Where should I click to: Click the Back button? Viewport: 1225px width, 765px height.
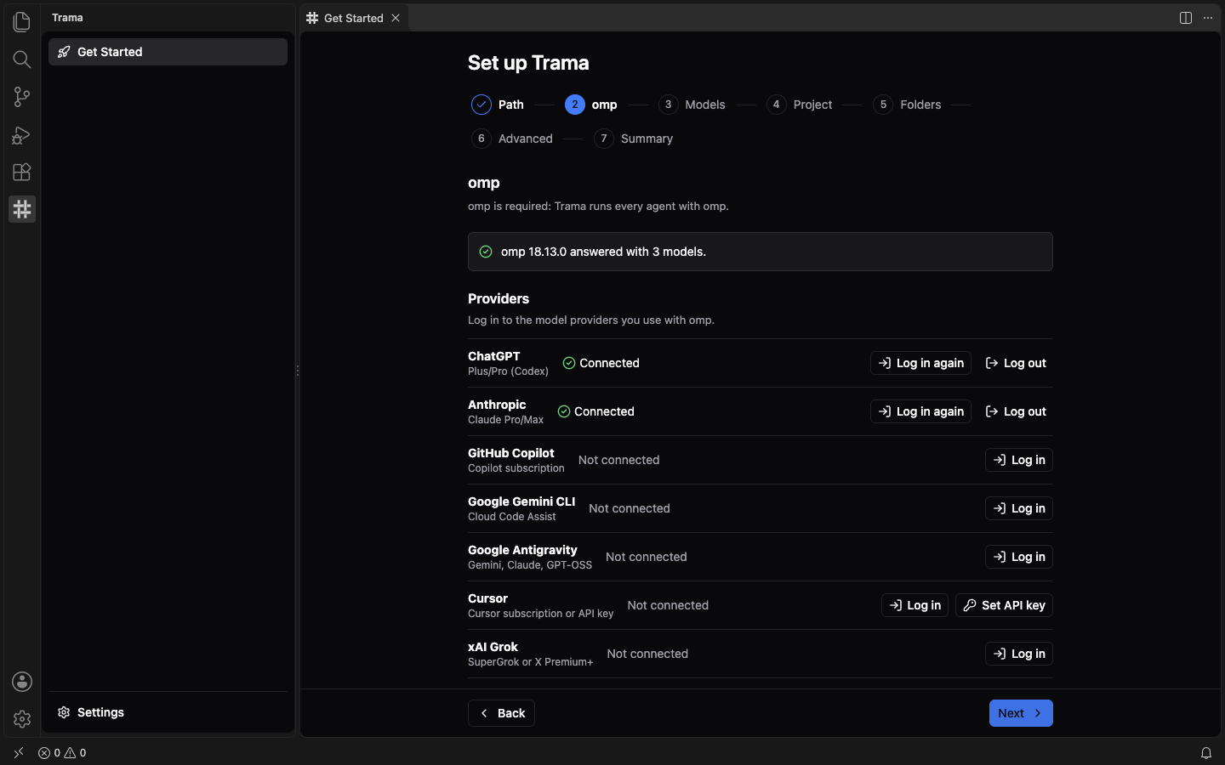click(501, 713)
